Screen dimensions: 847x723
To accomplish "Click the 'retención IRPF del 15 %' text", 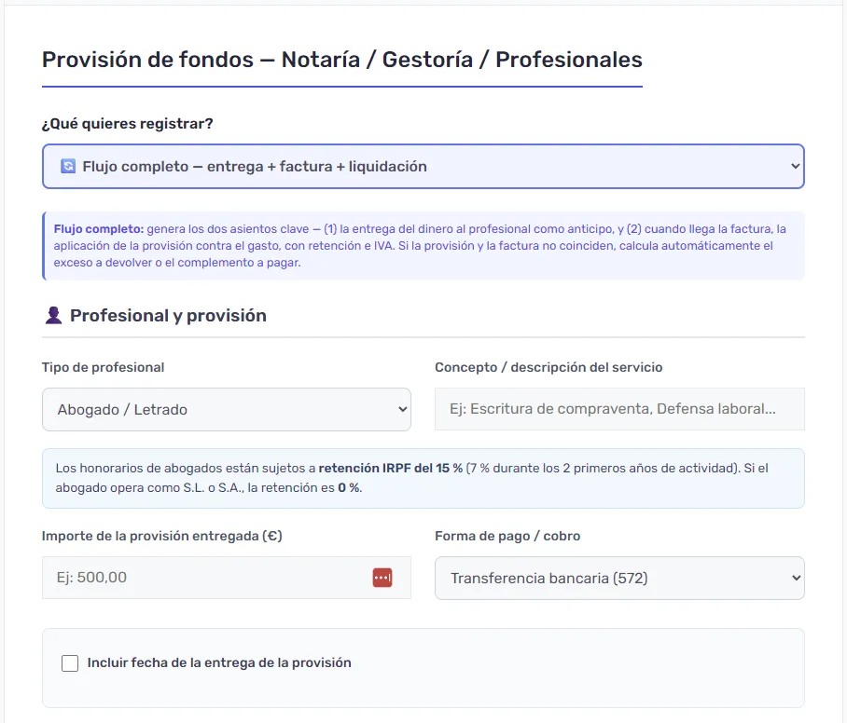I will point(391,468).
